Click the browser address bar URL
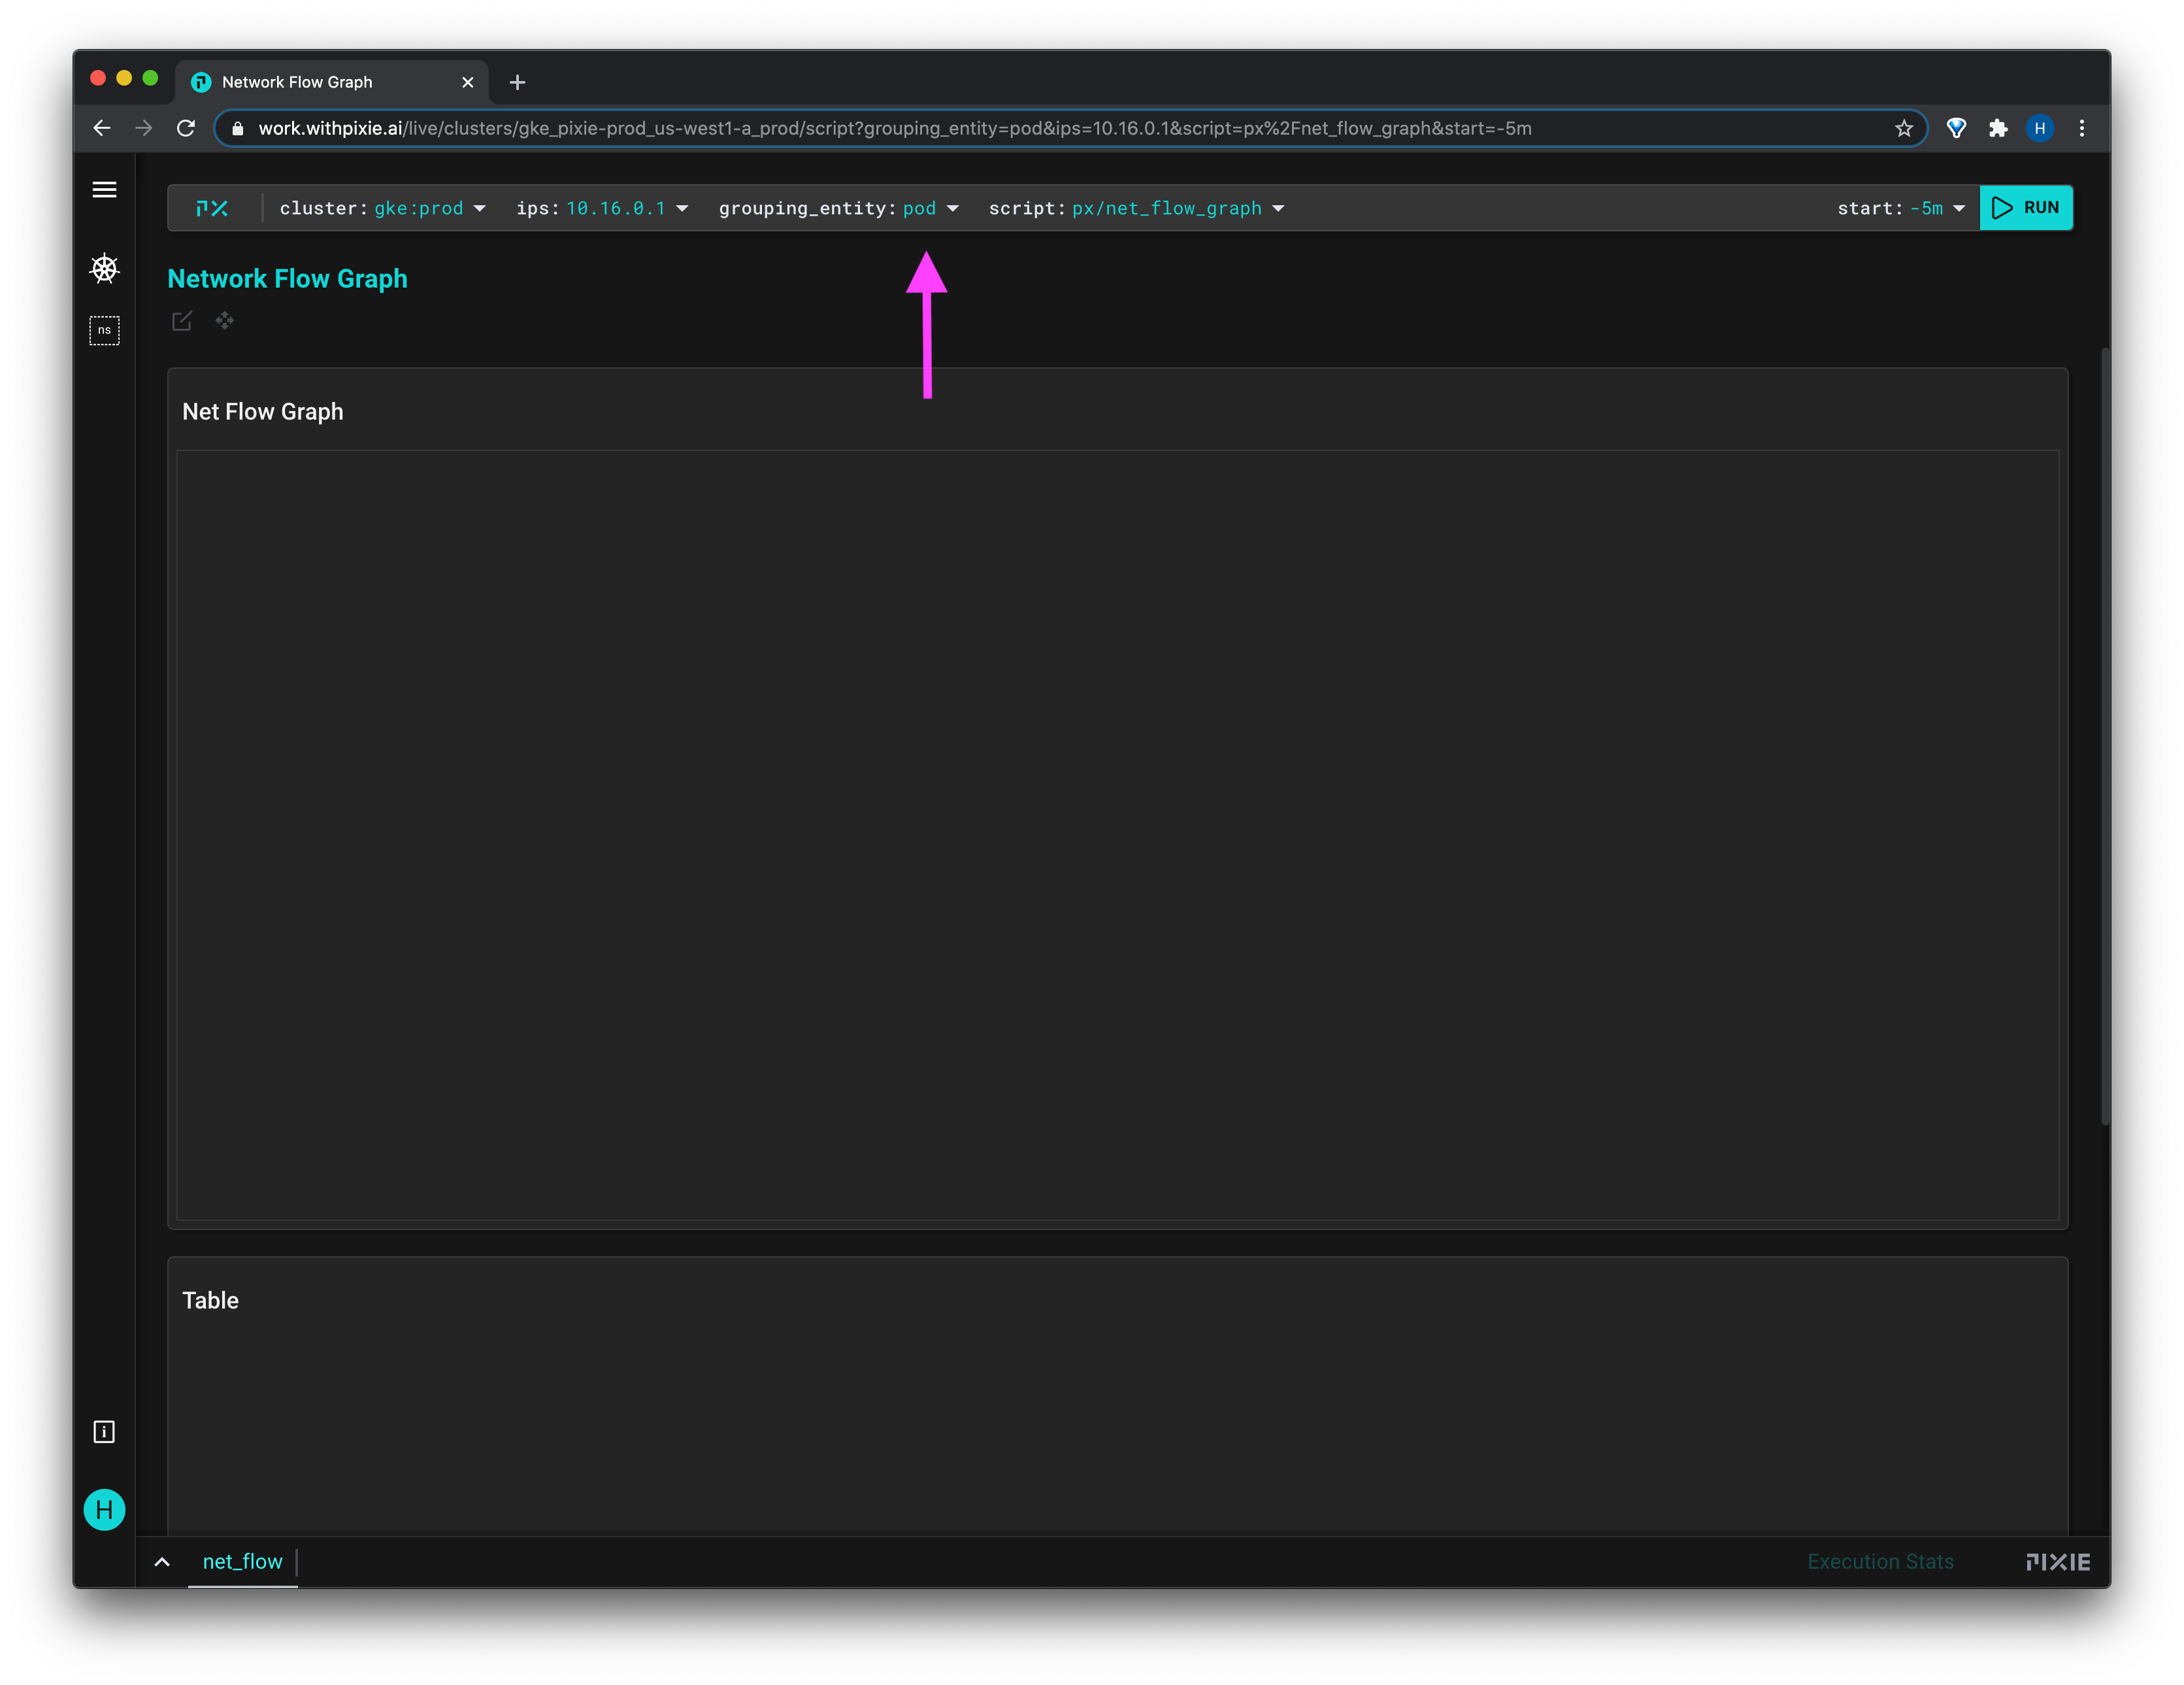 (x=894, y=128)
